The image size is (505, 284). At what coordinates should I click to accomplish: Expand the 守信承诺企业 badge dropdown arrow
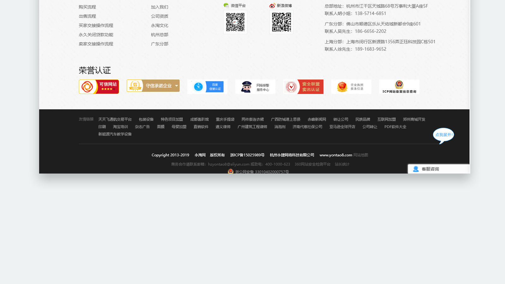(x=176, y=86)
